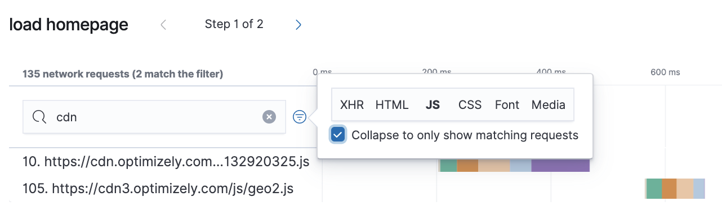Image resolution: width=722 pixels, height=210 pixels.
Task: Click green segment of geo2.js bar
Action: click(654, 189)
